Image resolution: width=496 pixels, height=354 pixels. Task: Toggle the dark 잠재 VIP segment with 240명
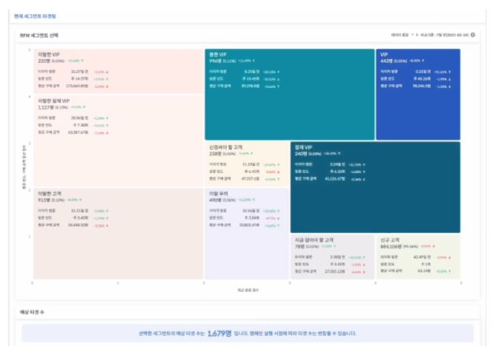click(376, 187)
